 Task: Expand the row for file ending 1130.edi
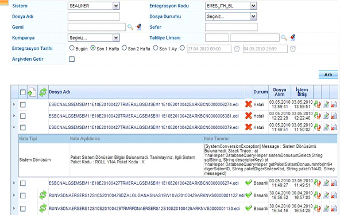click(x=14, y=209)
